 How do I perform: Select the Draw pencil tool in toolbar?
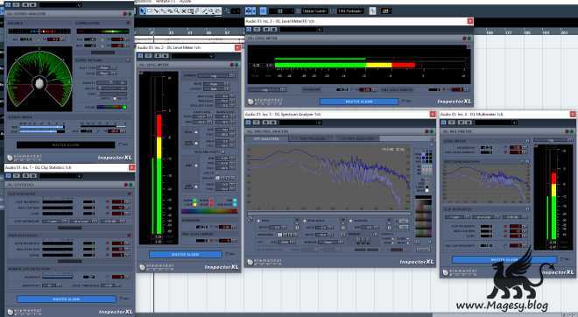click(198, 11)
